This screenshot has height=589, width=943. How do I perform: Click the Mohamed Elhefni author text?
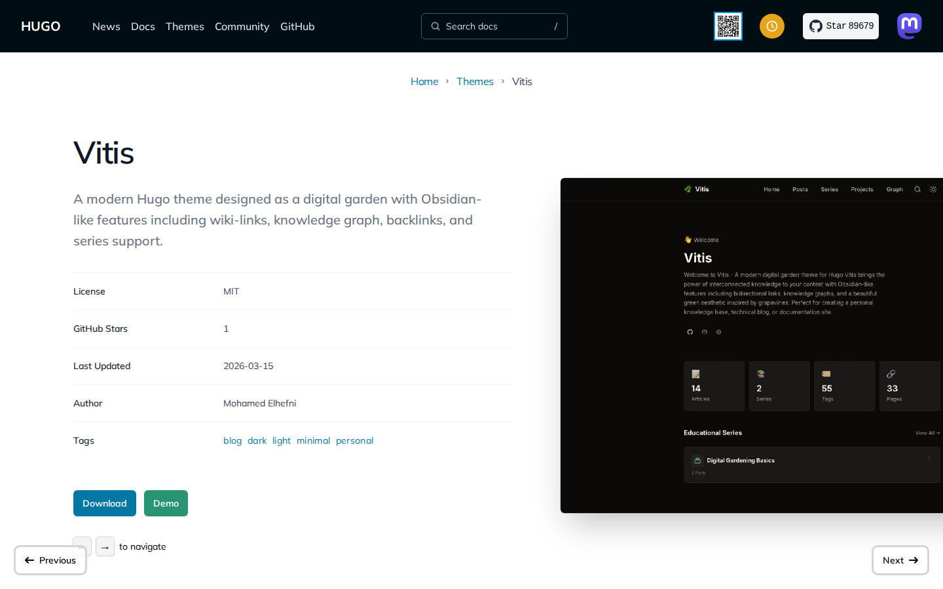point(259,403)
